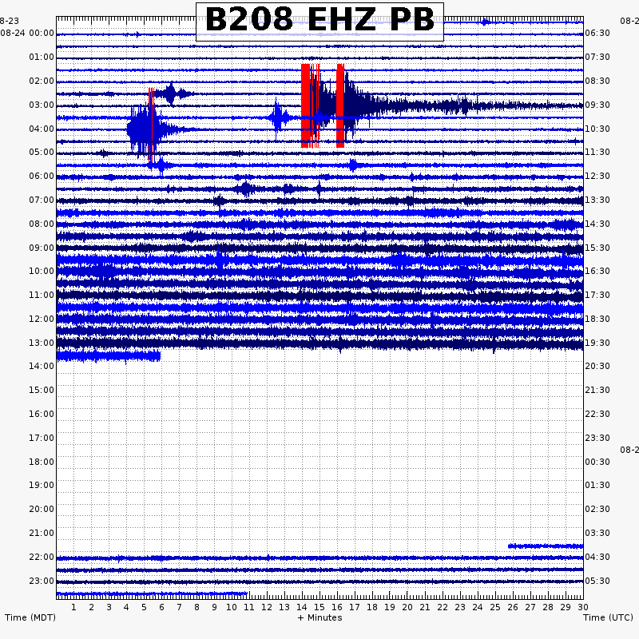Viewport: 639px width, 639px height.
Task: Select the 18:00 MDT time label
Action: pos(42,462)
